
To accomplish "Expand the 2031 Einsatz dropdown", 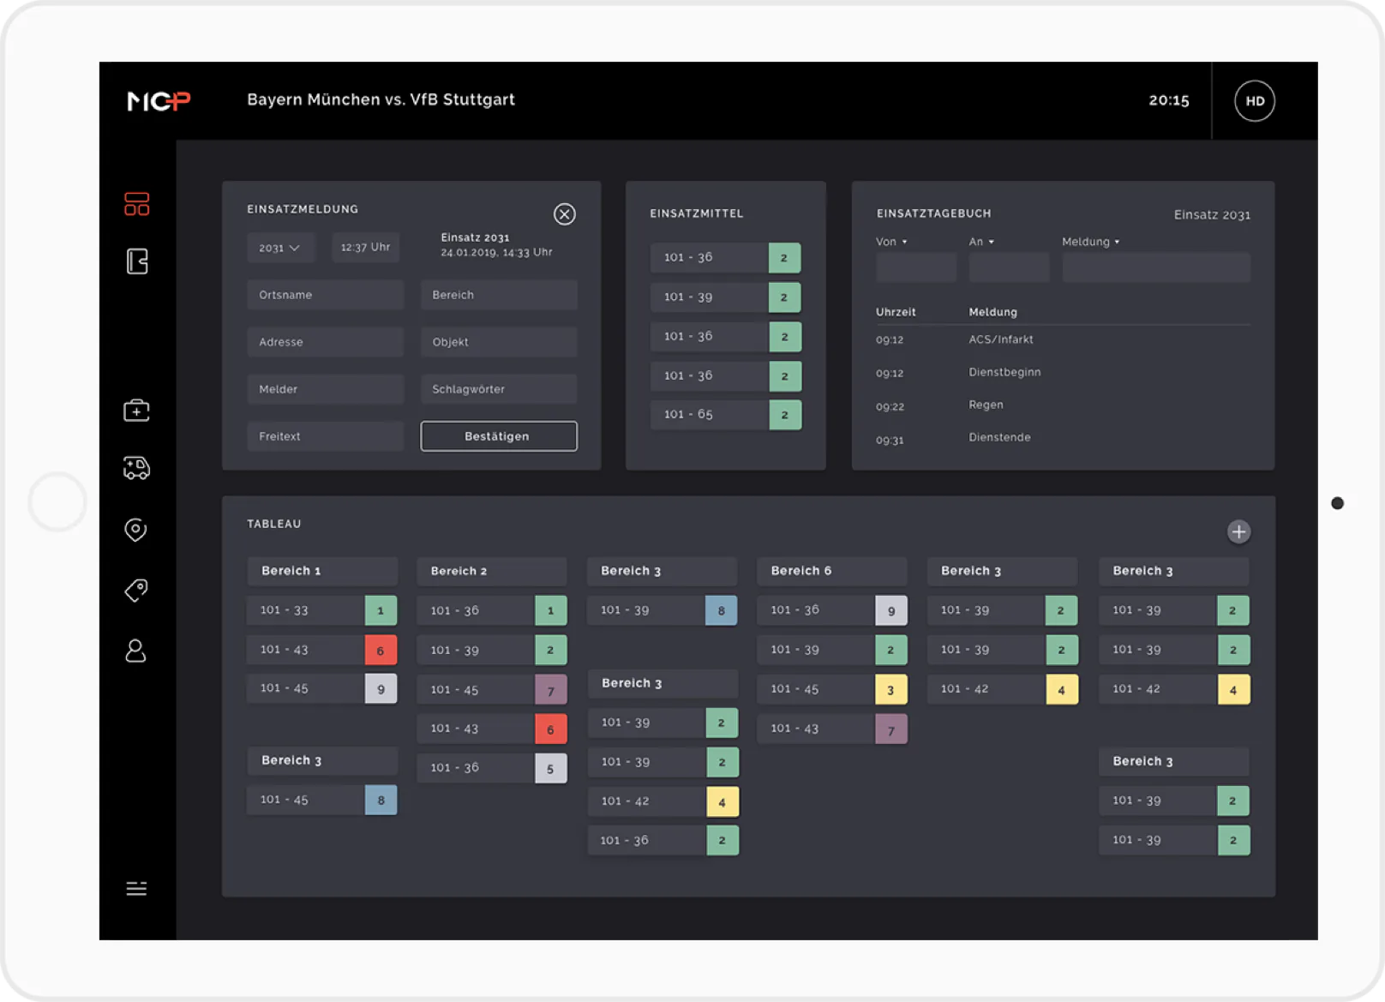I will [x=280, y=248].
